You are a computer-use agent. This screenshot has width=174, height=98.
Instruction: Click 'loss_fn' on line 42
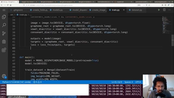pos(45,45)
